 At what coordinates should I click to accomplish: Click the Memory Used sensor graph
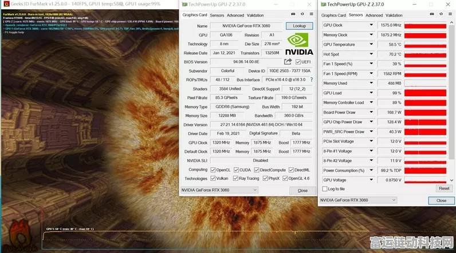pos(425,83)
